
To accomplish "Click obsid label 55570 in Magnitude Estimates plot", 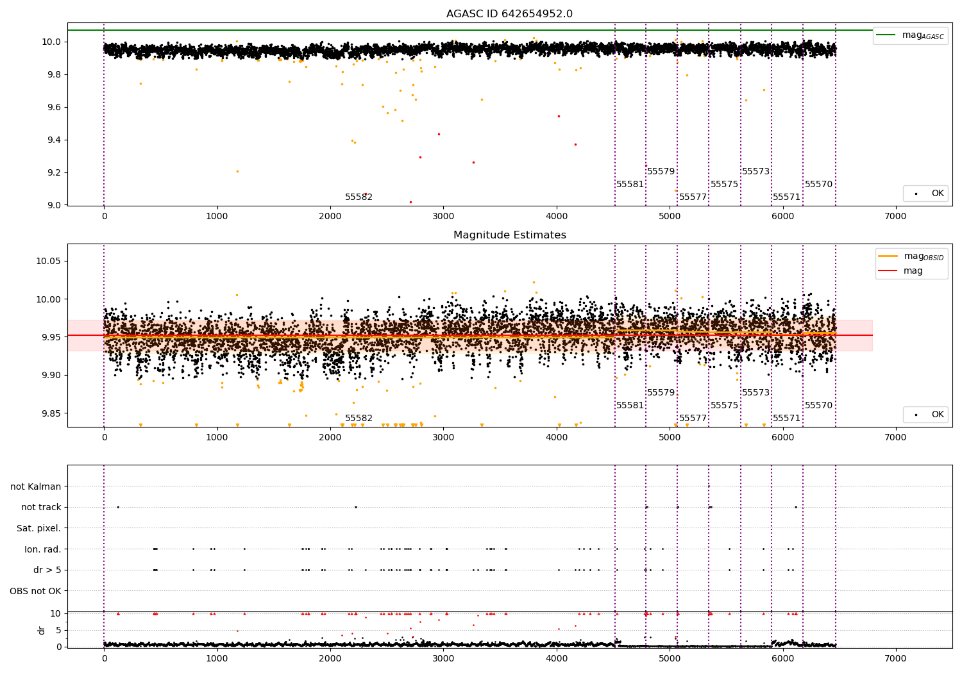I will coord(818,406).
